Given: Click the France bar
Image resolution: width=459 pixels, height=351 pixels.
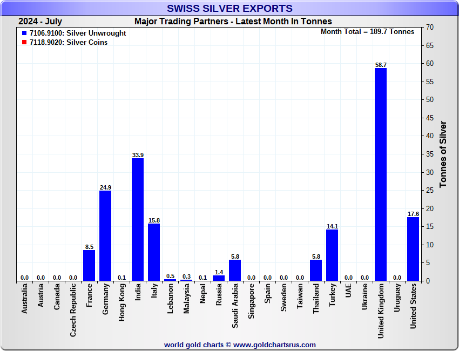Looking at the screenshot, I should 89,265.
